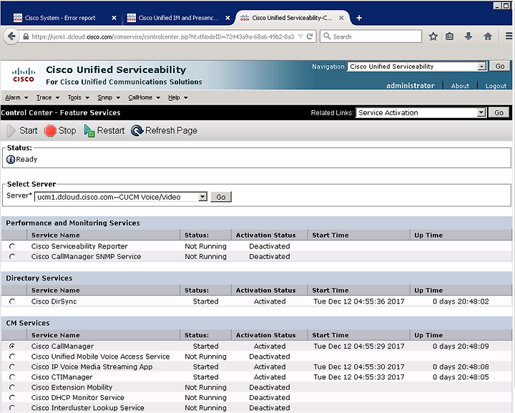
Task: Go to browser home page icon
Action: click(x=488, y=37)
